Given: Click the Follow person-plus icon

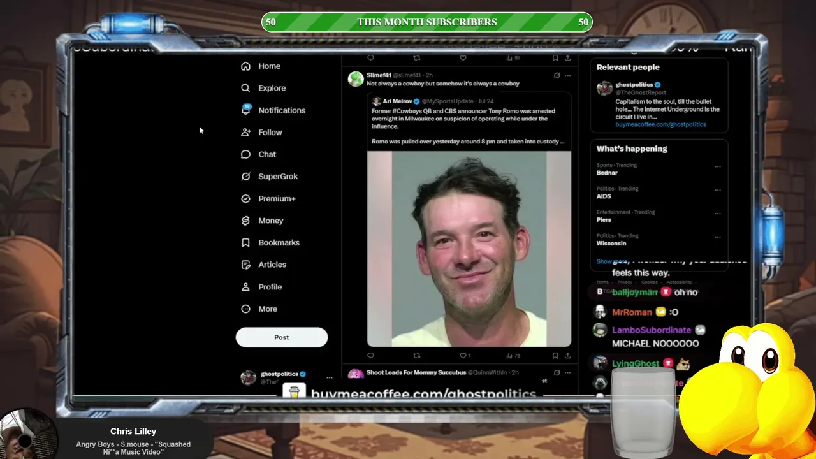Looking at the screenshot, I should coord(245,133).
